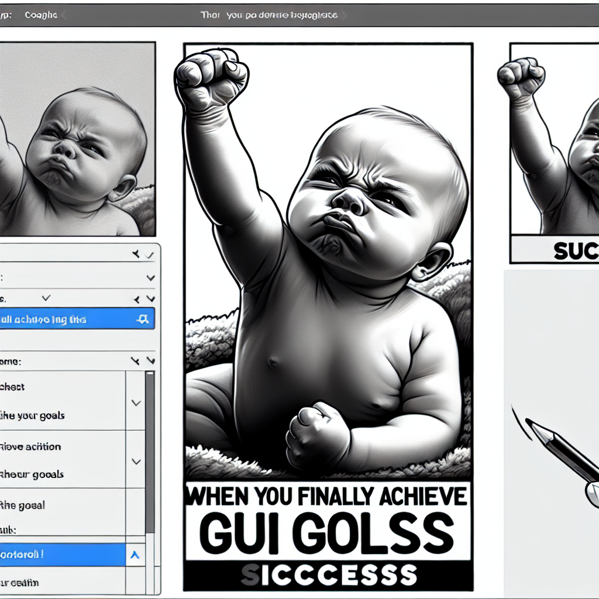Select the blue 'all achiuo ing' row
599x599 pixels.
[x=77, y=319]
